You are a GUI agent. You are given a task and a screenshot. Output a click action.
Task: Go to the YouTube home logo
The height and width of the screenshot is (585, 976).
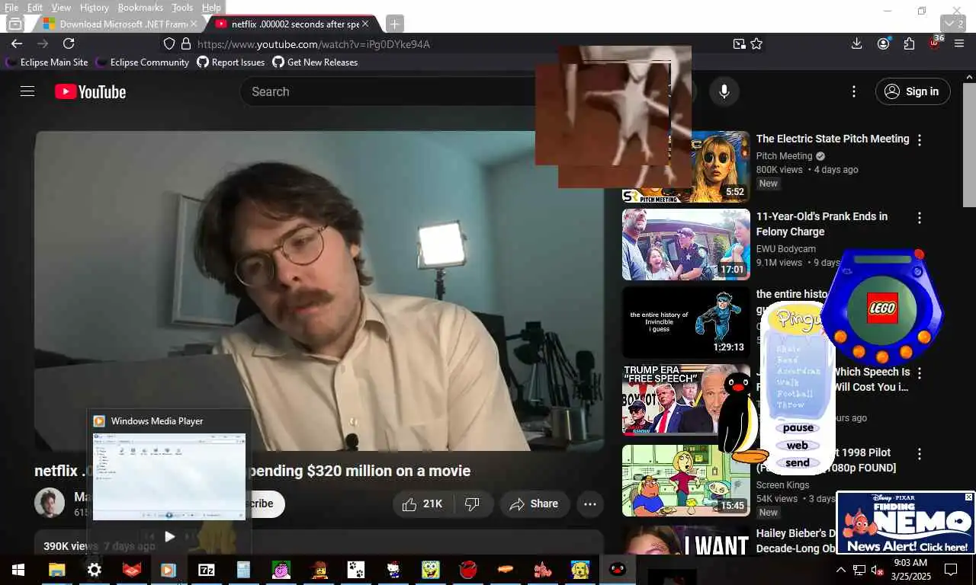(x=90, y=91)
